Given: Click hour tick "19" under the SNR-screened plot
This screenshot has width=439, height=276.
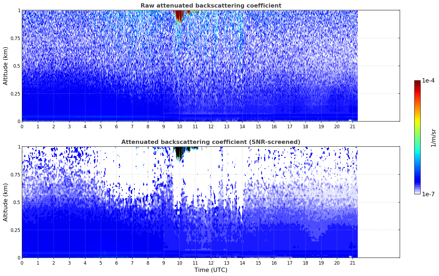Looking at the screenshot, I should coord(321,263).
